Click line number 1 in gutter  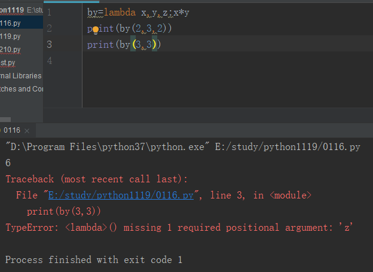[x=49, y=12]
